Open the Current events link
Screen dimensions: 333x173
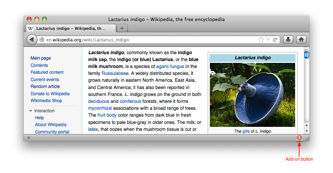pos(45,79)
